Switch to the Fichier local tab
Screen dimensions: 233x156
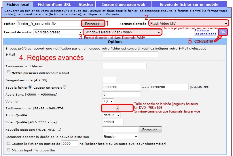[18, 4]
